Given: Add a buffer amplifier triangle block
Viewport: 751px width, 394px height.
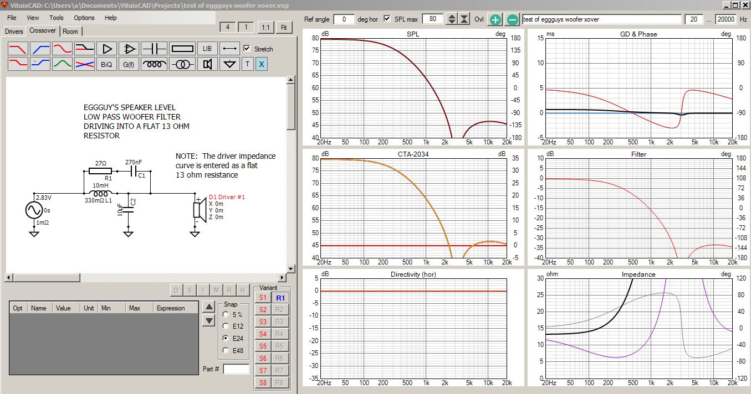Looking at the screenshot, I should coord(106,49).
